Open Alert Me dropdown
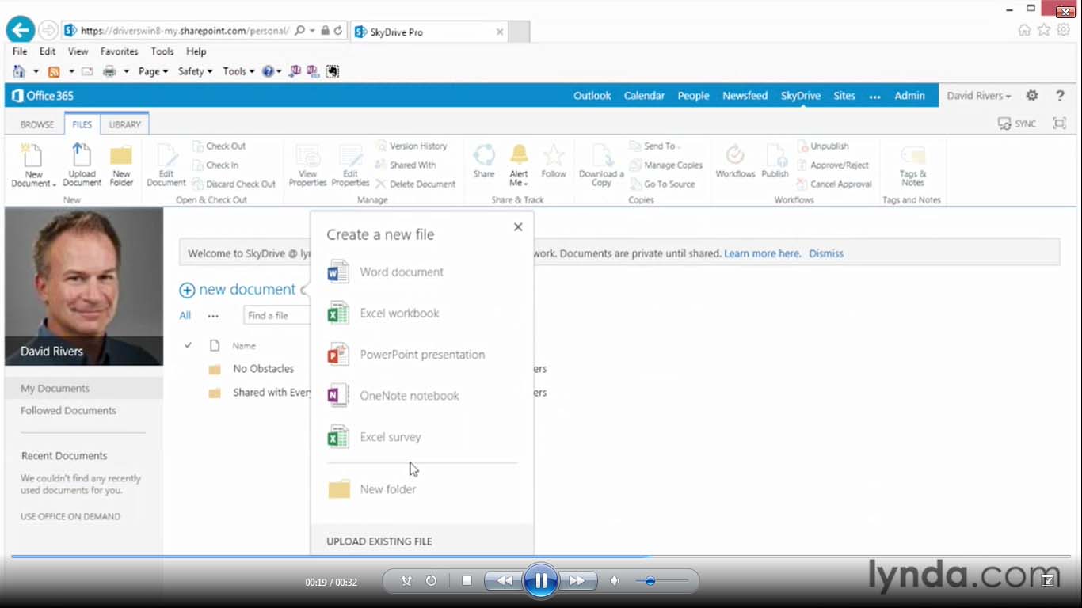The image size is (1082, 608). [x=519, y=165]
